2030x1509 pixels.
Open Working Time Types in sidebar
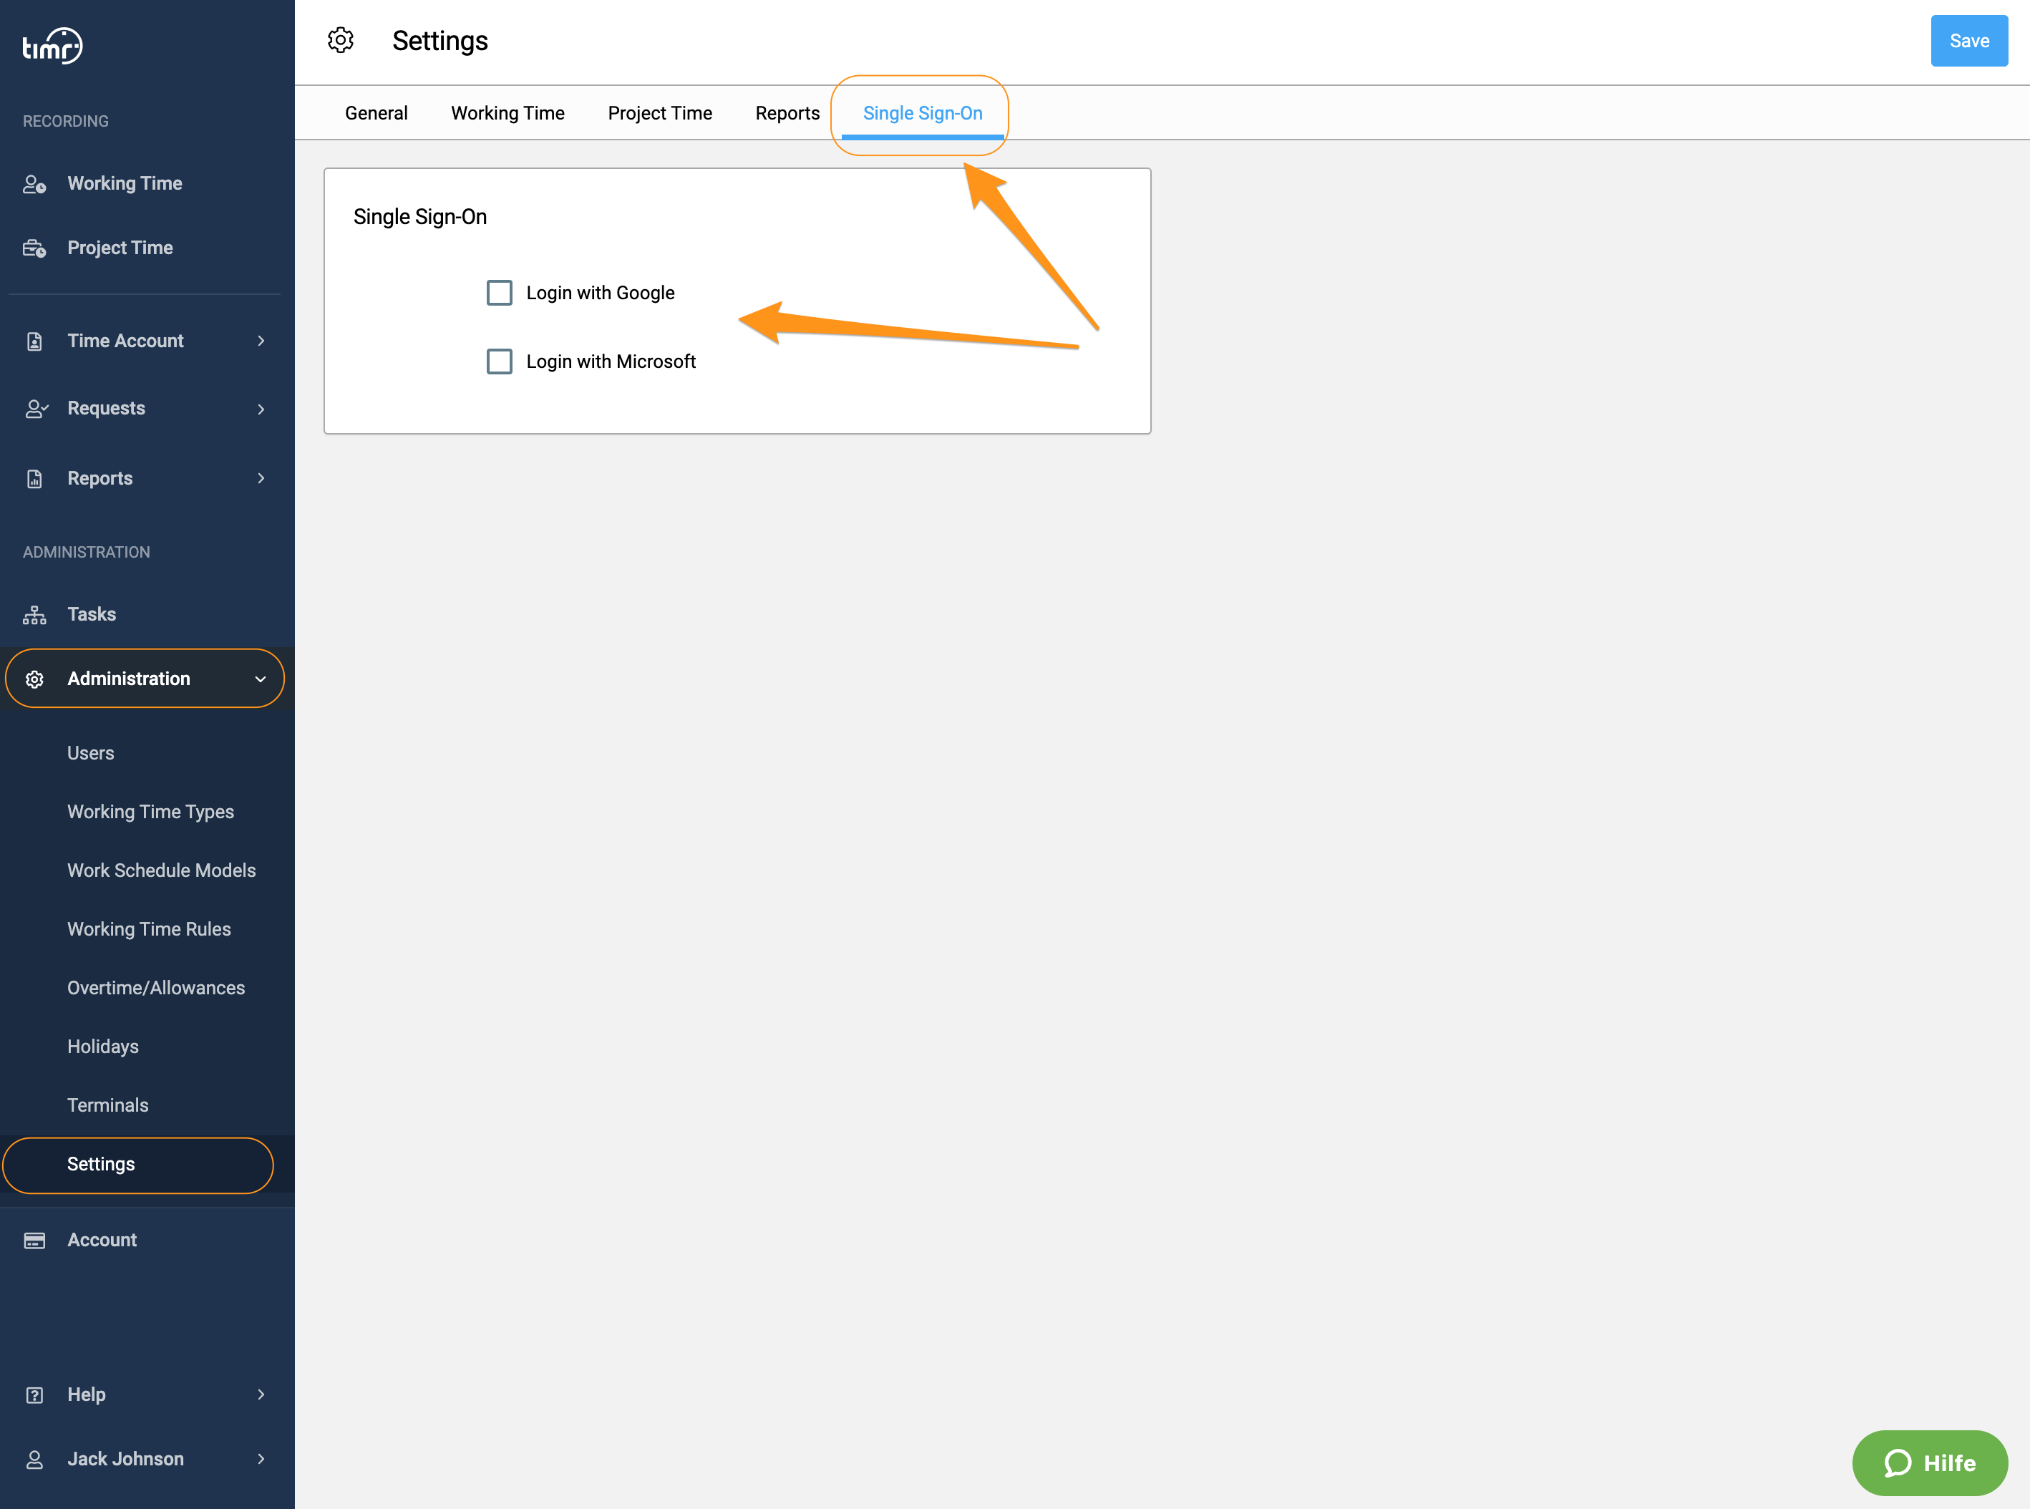(150, 812)
